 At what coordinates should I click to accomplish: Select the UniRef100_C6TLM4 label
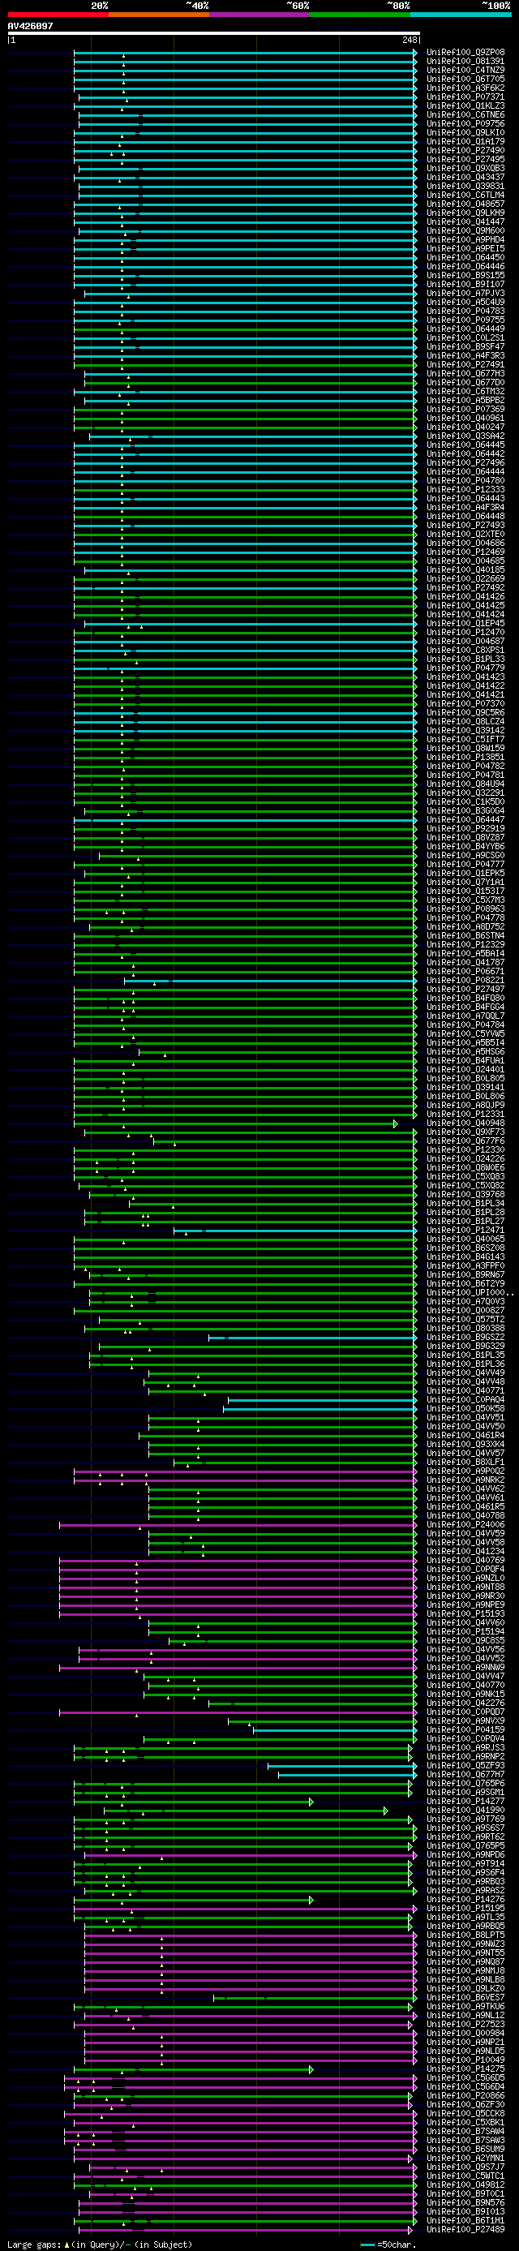465,195
